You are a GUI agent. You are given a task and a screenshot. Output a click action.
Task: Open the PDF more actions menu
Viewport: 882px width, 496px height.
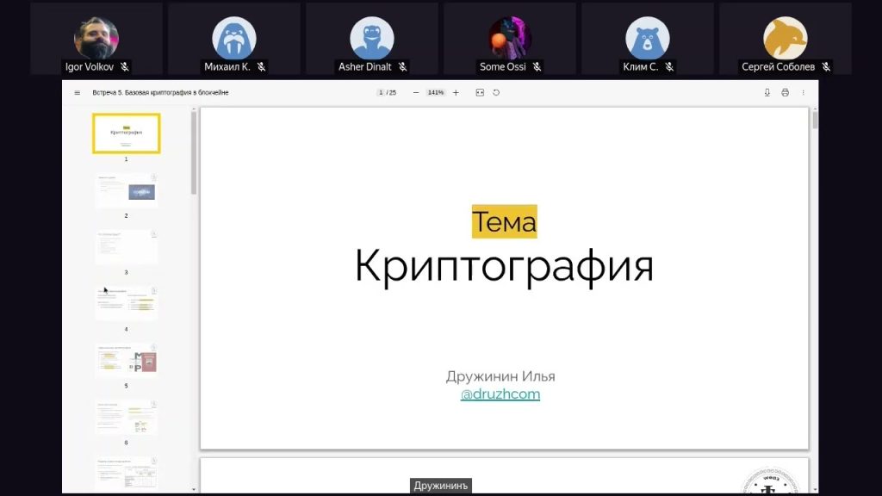(x=803, y=93)
